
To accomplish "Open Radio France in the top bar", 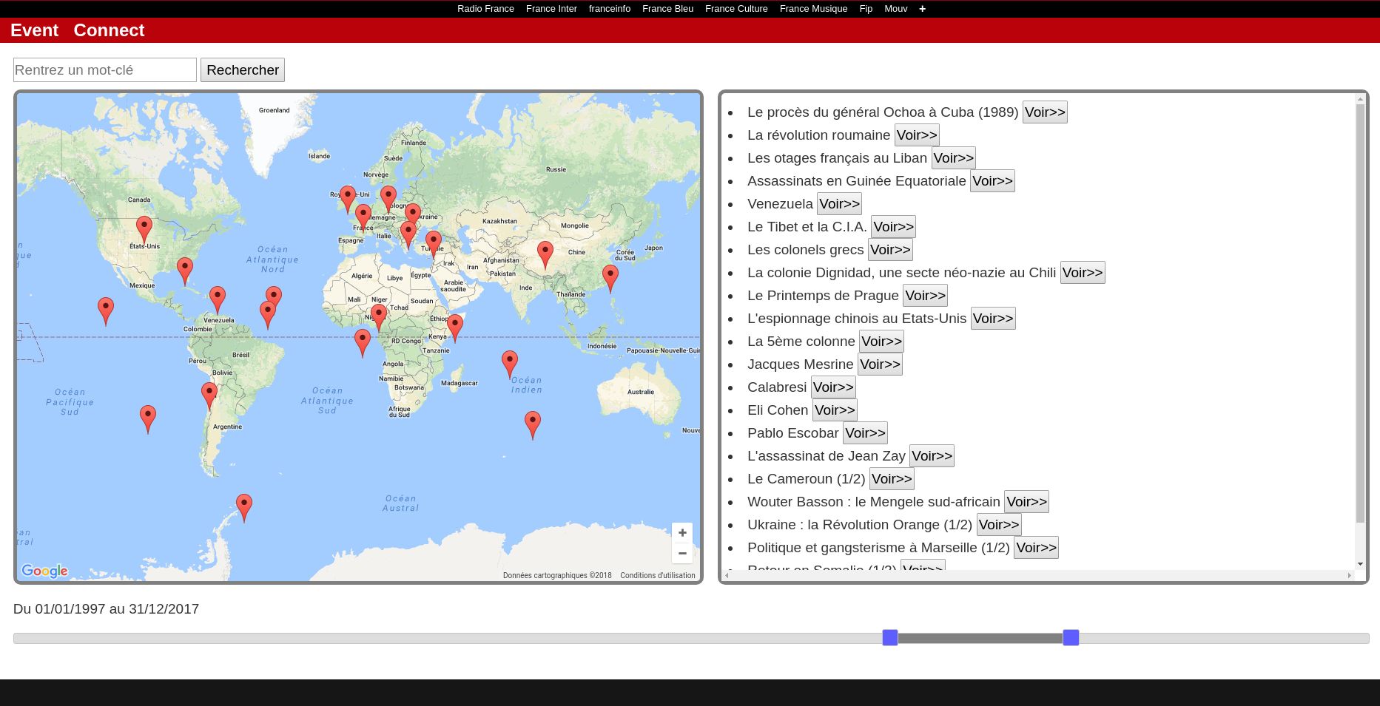I will (485, 9).
